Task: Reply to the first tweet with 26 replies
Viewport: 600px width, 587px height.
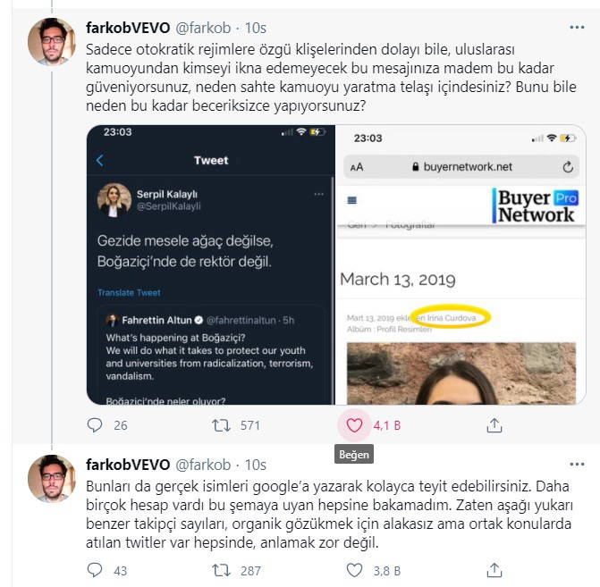Action: click(x=96, y=425)
